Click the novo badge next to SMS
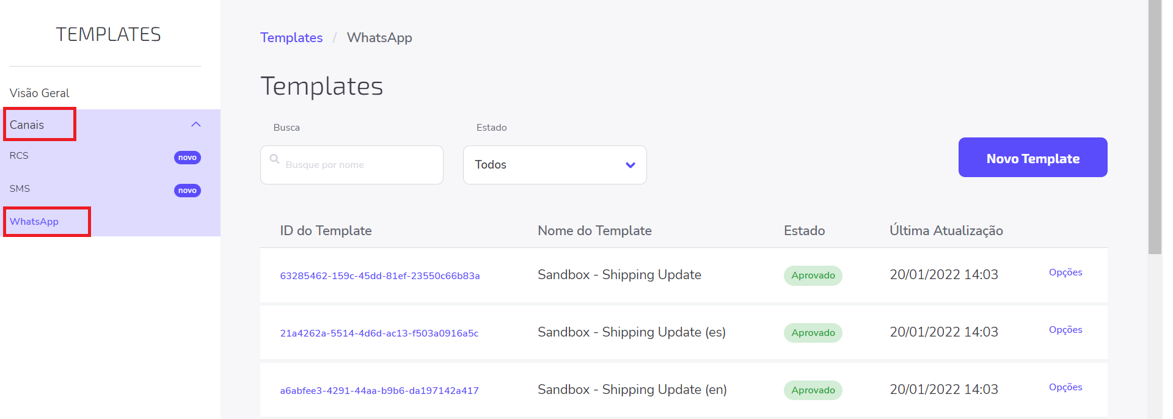The width and height of the screenshot is (1173, 419). click(188, 191)
